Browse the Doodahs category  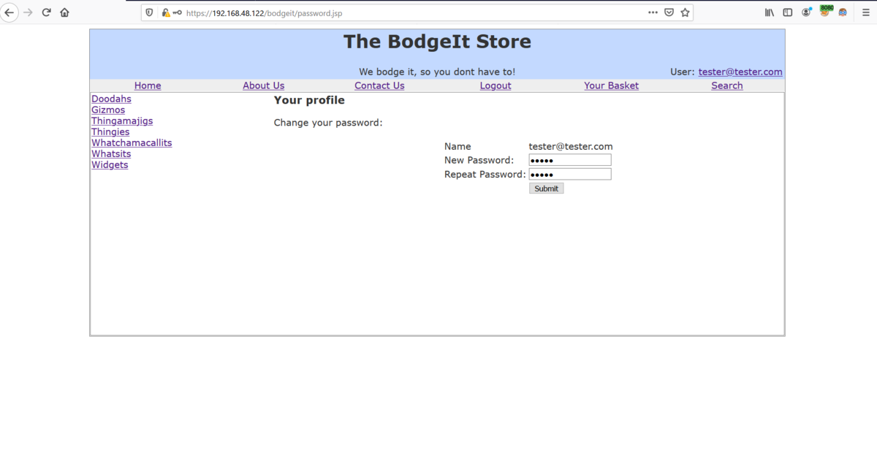(111, 99)
